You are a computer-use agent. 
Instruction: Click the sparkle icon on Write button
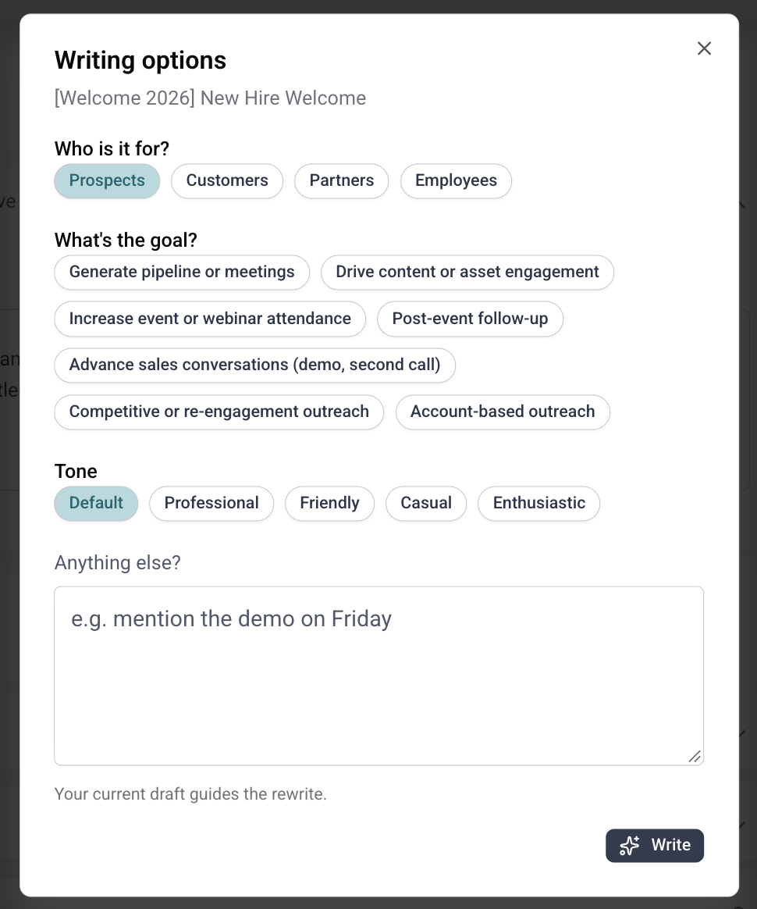pyautogui.click(x=629, y=845)
